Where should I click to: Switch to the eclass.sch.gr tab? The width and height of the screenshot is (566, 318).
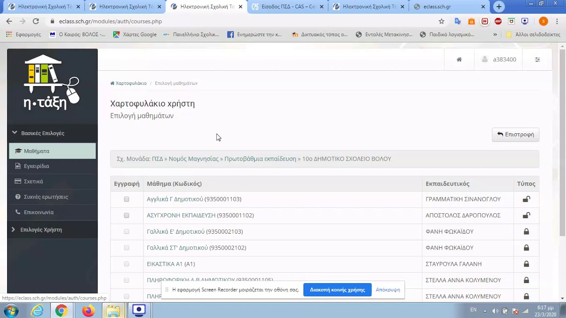(x=450, y=7)
